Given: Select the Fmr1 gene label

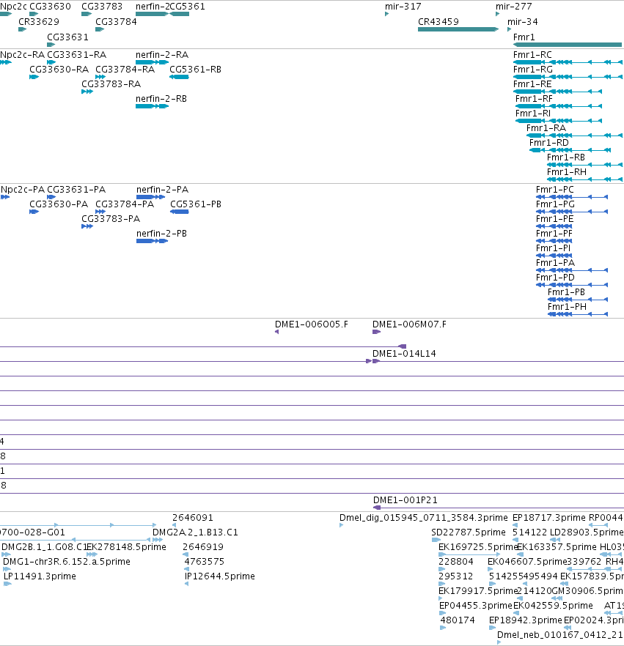Looking at the screenshot, I should click(524, 37).
